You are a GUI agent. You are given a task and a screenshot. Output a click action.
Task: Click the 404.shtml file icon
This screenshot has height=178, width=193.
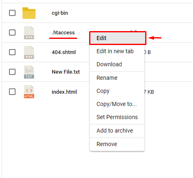coord(29,52)
